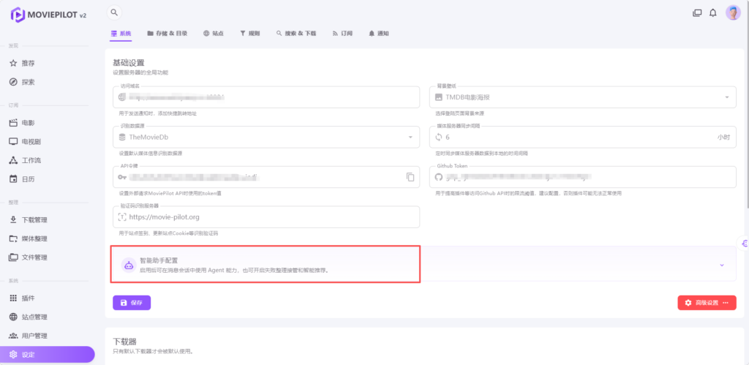Click the MoviePilot logo icon
The image size is (749, 365).
18,15
